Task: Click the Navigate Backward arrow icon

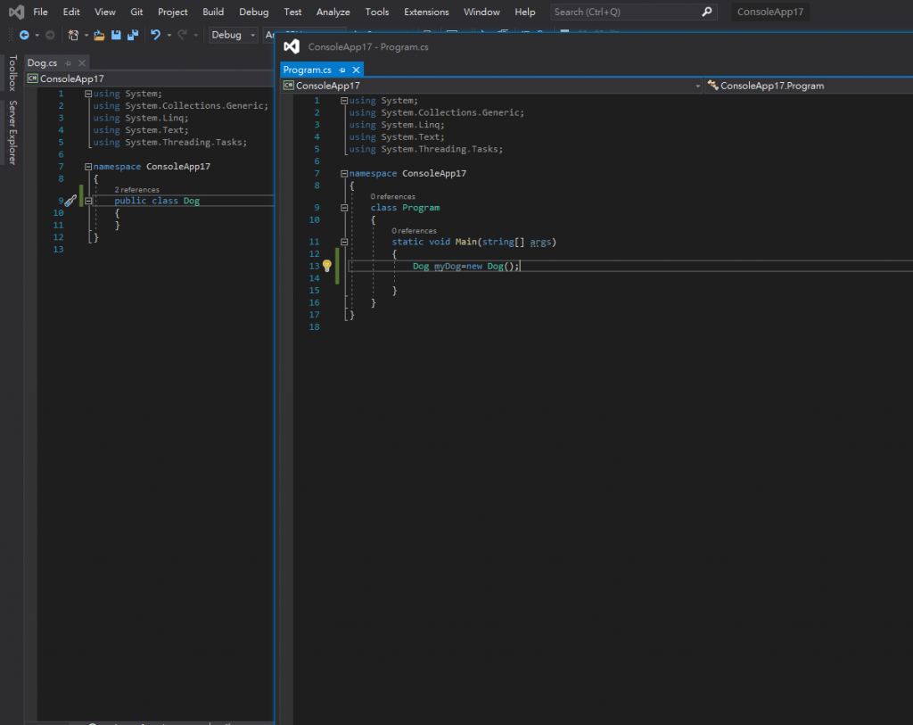Action: (x=24, y=35)
